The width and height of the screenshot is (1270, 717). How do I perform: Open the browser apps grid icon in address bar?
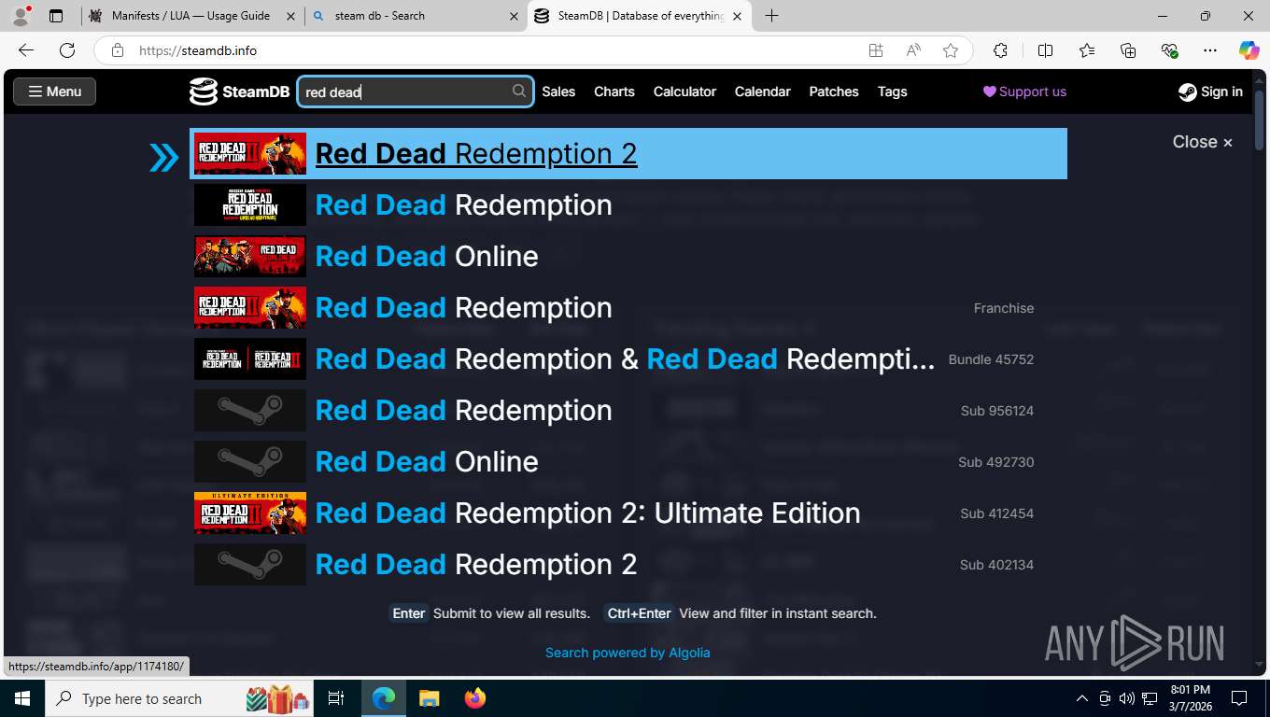click(x=876, y=50)
